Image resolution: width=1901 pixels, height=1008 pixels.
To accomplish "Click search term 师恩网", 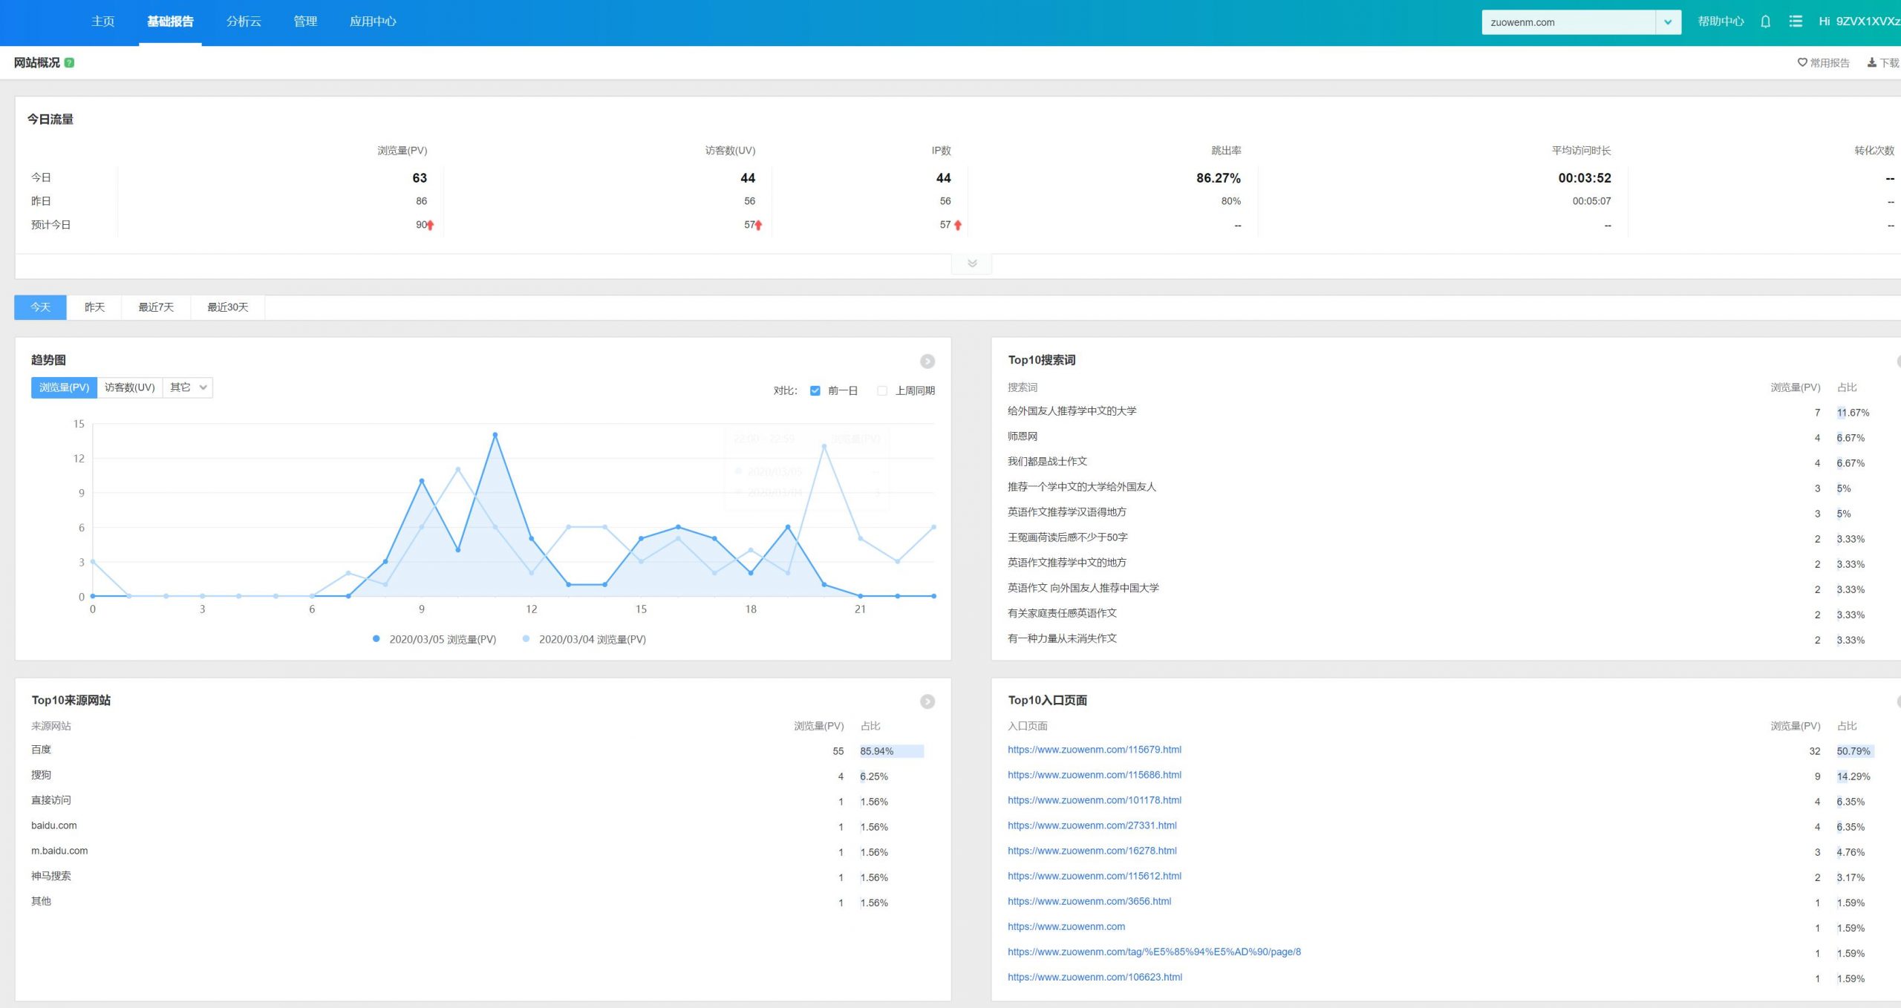I will tap(1023, 436).
